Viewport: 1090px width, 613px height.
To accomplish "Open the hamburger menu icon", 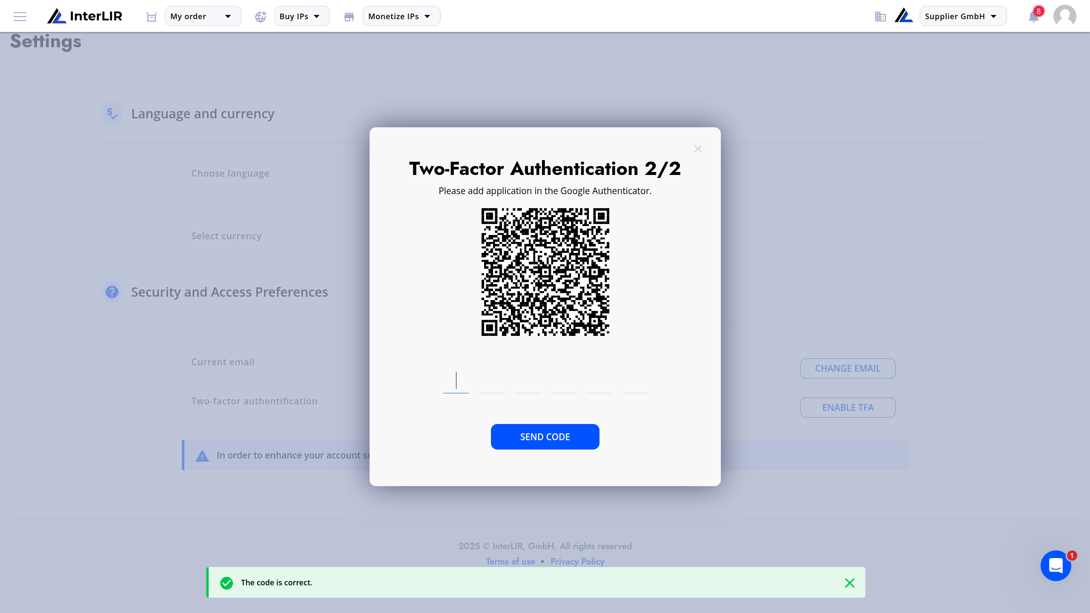I will point(20,17).
